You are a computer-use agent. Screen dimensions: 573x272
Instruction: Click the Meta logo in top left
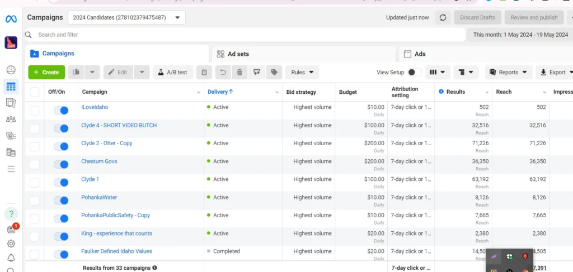(11, 19)
